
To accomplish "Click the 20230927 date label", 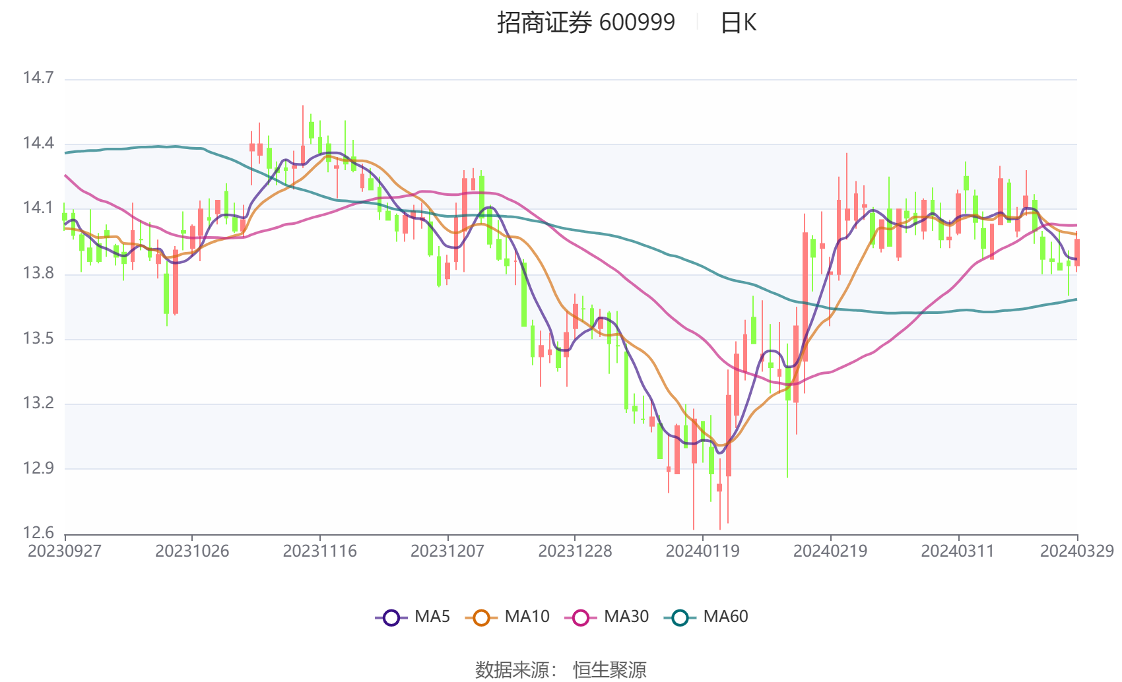I will point(65,551).
